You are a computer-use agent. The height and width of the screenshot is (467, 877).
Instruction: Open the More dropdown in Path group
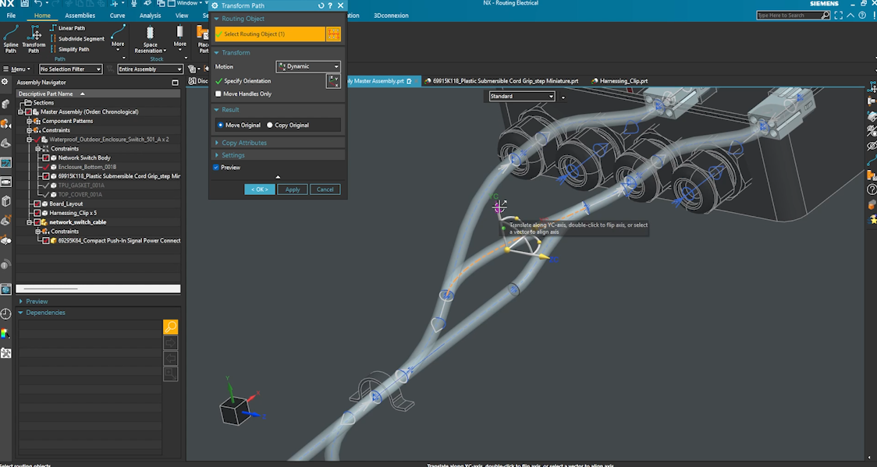pyautogui.click(x=118, y=38)
